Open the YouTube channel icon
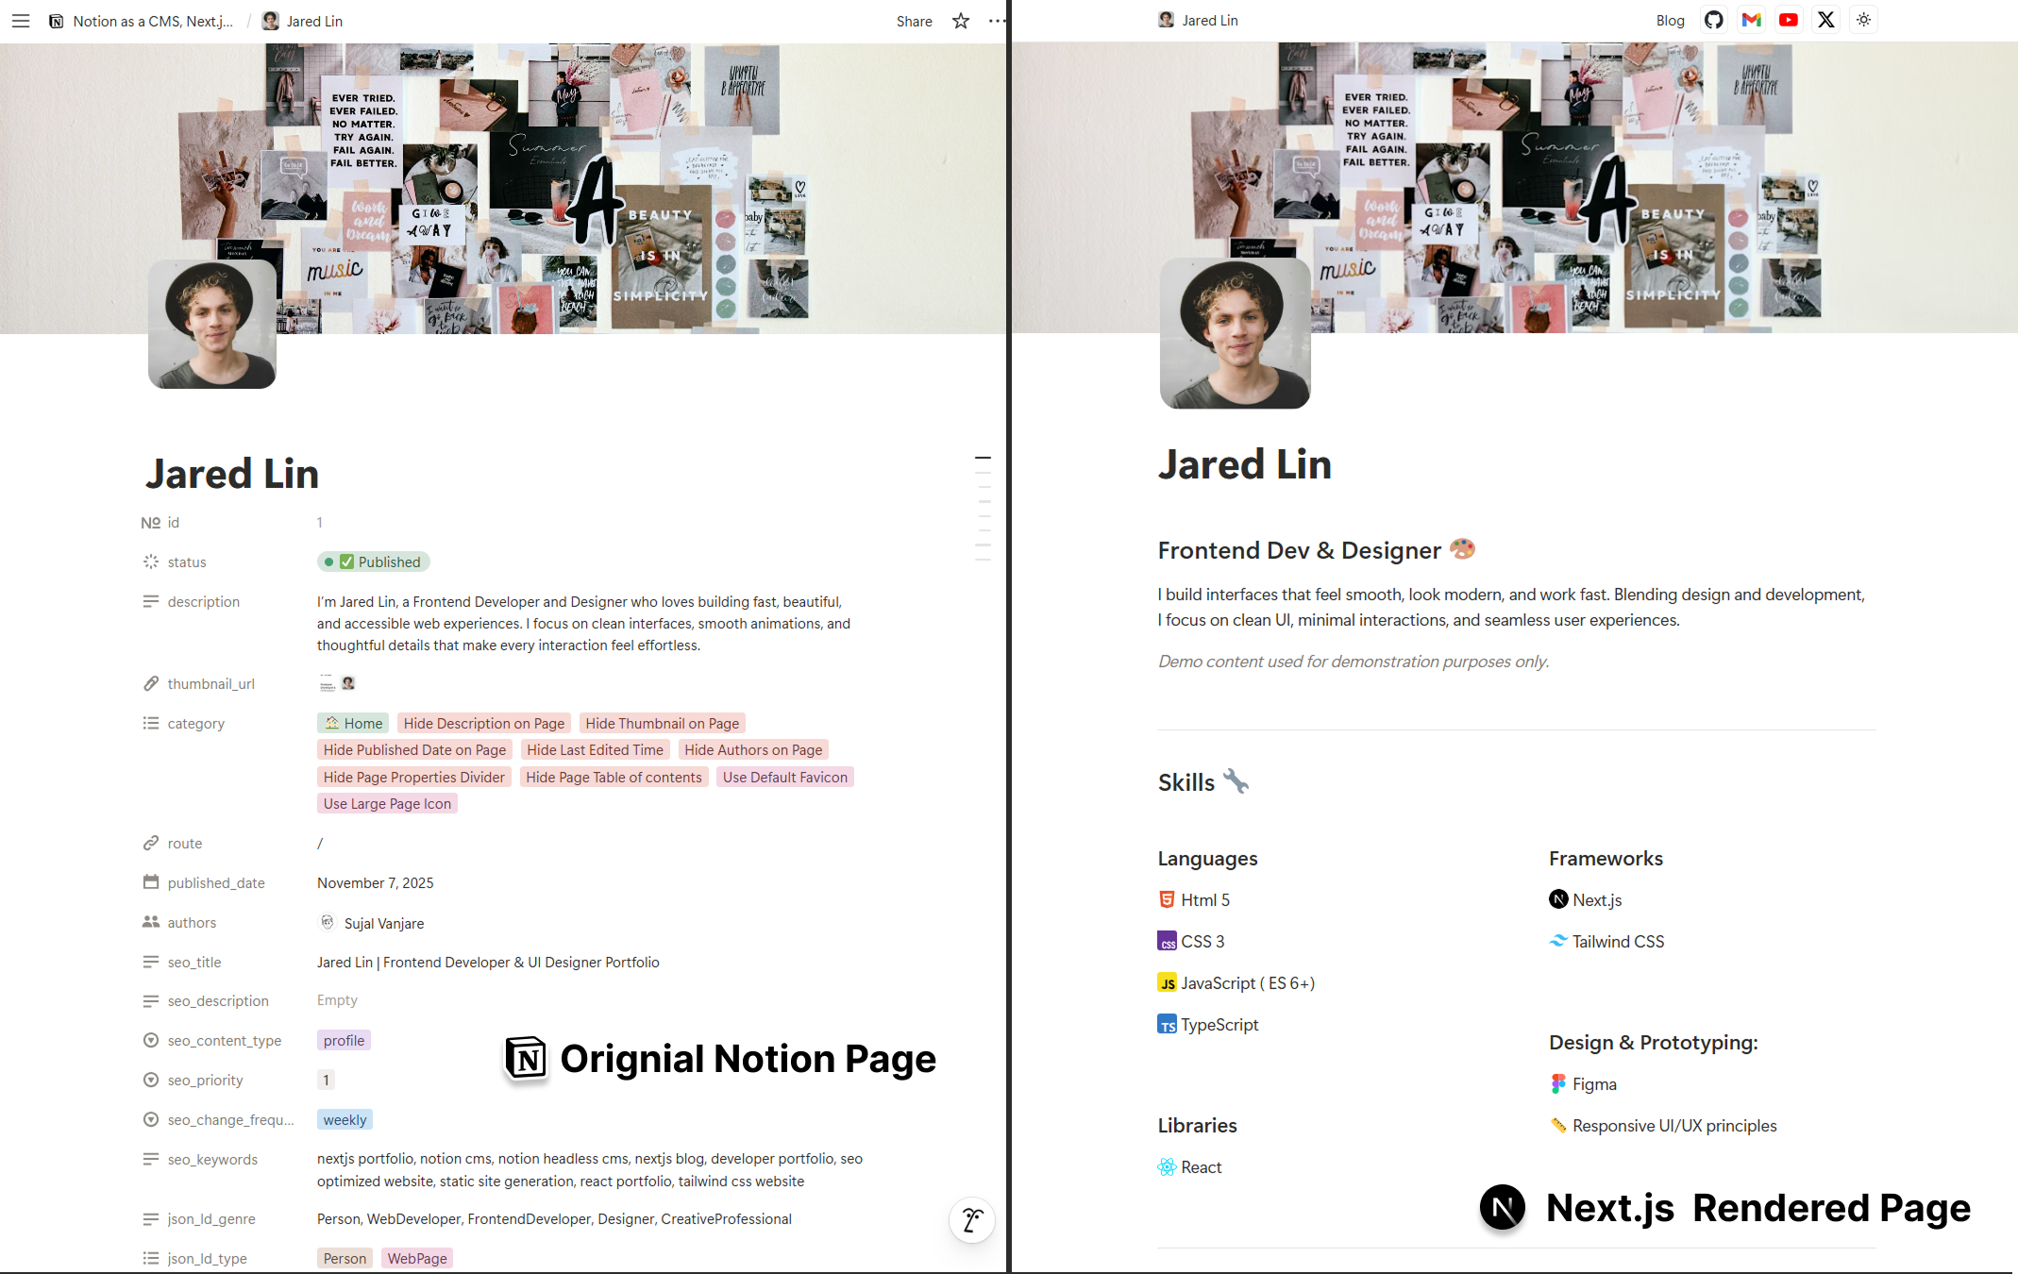The image size is (2018, 1274). pos(1789,20)
